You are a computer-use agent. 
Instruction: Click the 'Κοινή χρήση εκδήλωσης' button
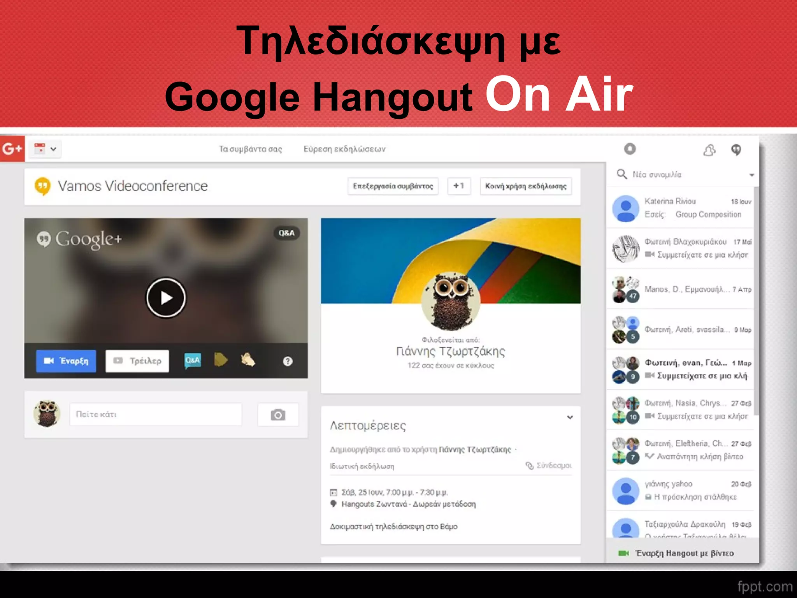pyautogui.click(x=526, y=186)
